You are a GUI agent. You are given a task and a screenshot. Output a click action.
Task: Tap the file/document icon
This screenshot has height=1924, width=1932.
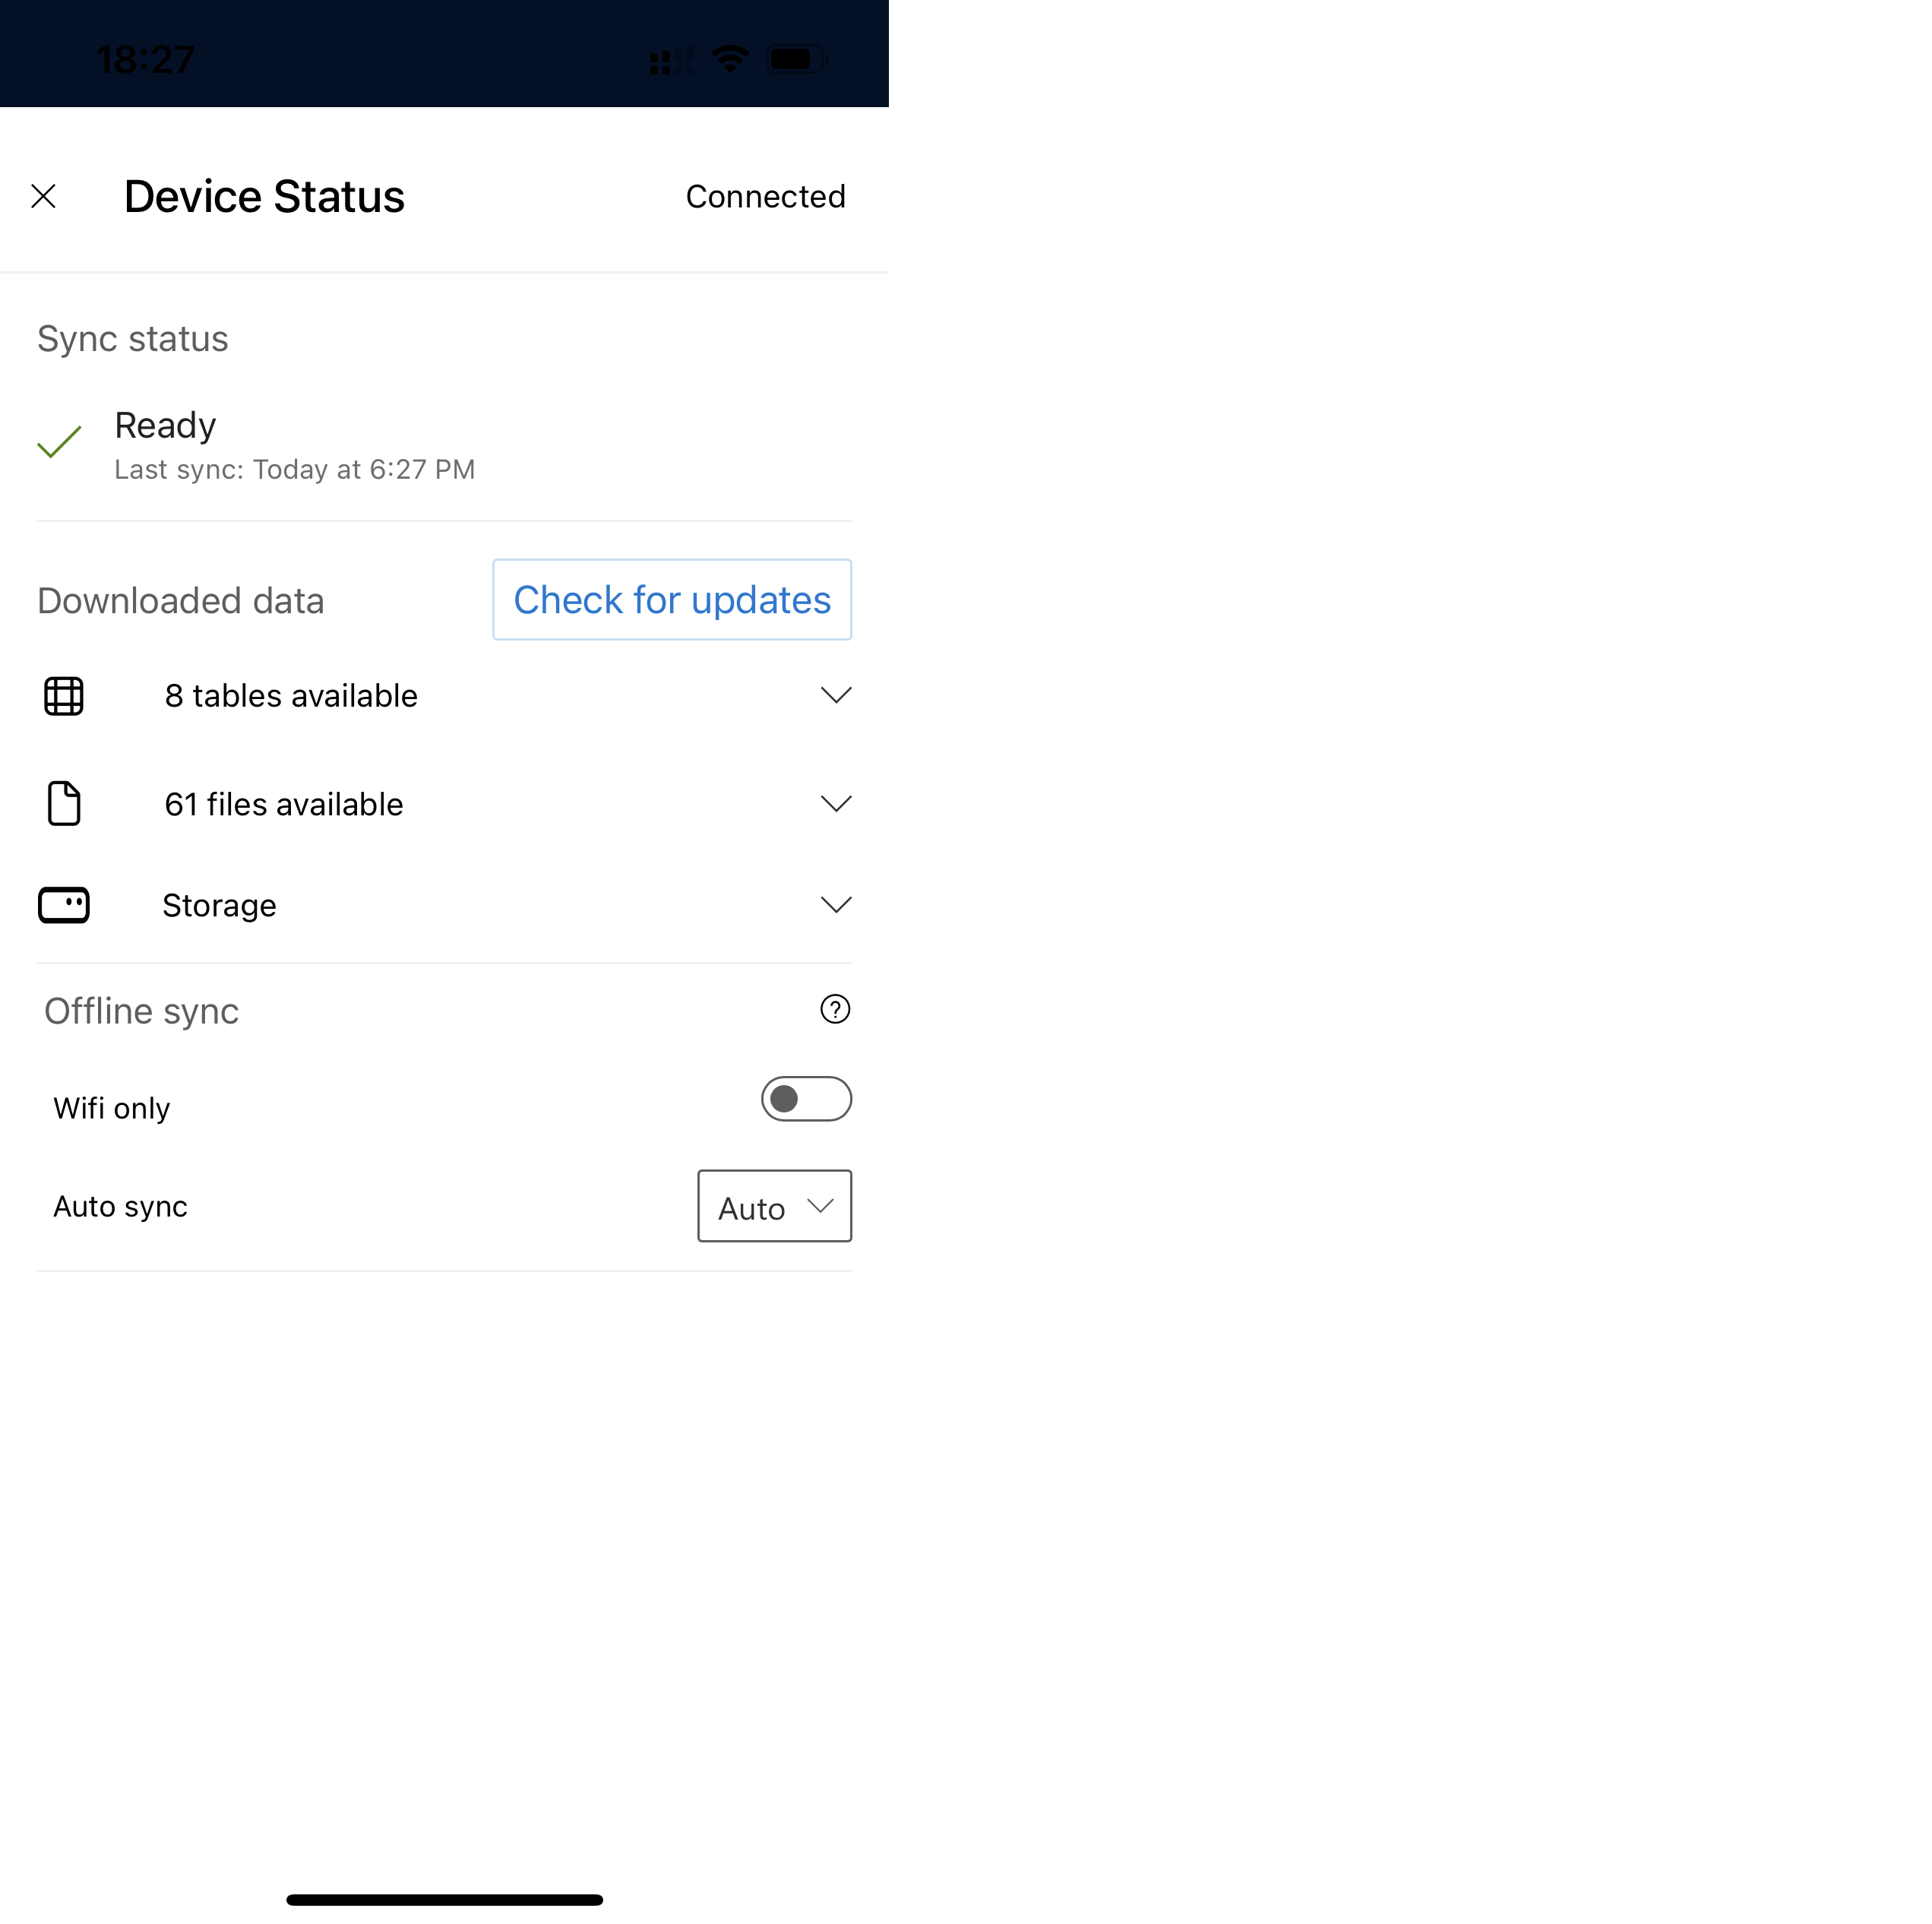[x=63, y=803]
